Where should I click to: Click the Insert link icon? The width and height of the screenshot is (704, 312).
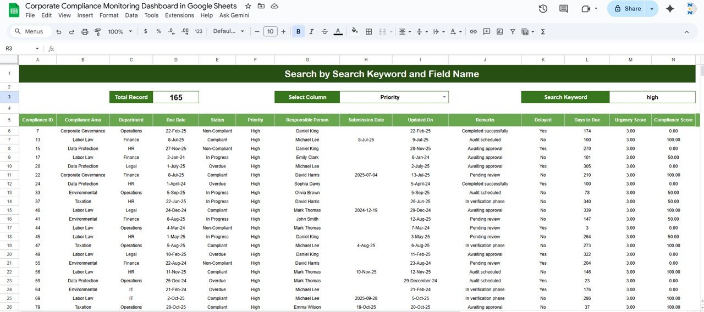coord(473,32)
